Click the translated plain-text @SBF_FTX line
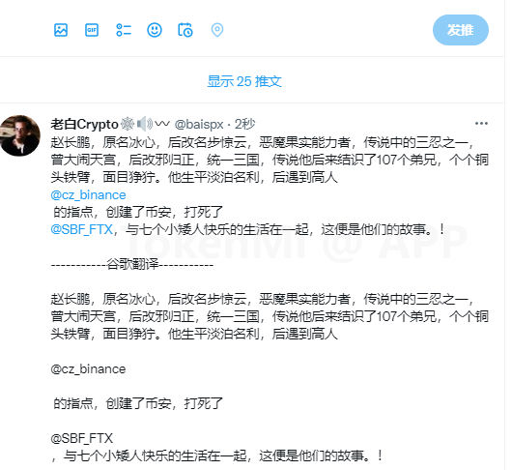The width and height of the screenshot is (512, 470). 82,438
